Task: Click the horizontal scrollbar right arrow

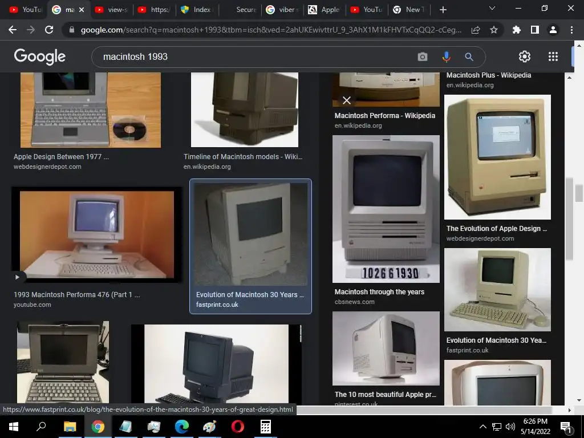Action: (x=570, y=410)
